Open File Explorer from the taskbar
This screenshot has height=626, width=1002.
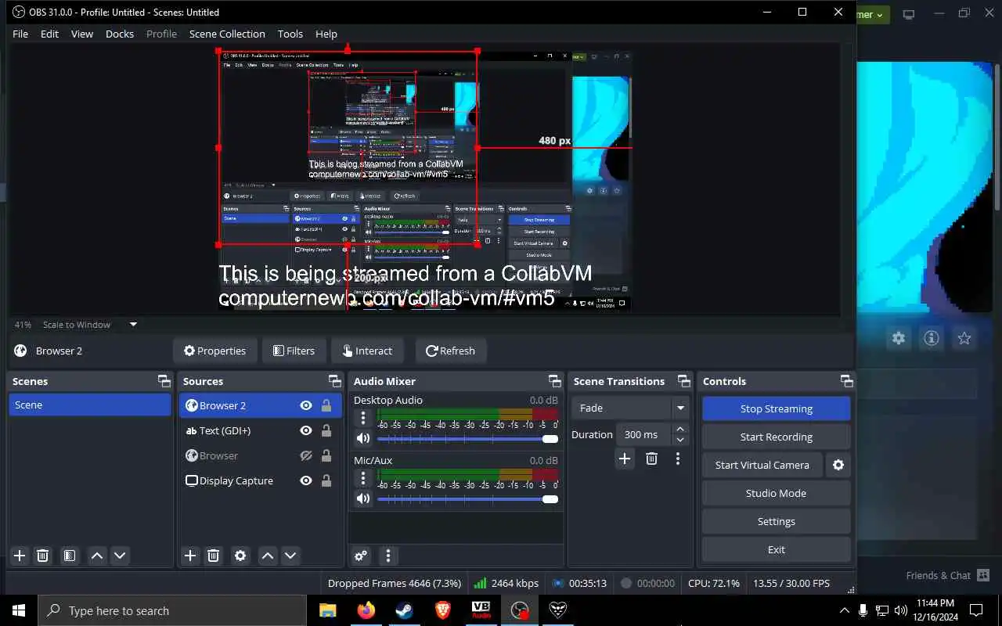click(327, 610)
